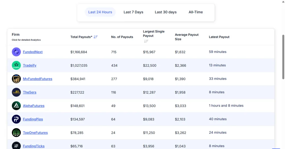Viewport: 285px width, 149px height.
Task: Open the AlphaFutures firm link
Action: tap(34, 106)
